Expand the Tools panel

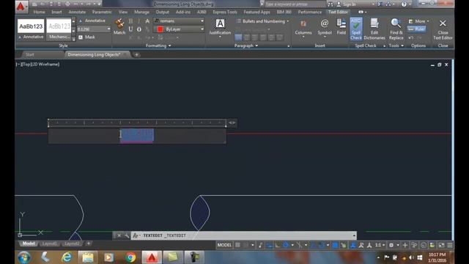(396, 45)
